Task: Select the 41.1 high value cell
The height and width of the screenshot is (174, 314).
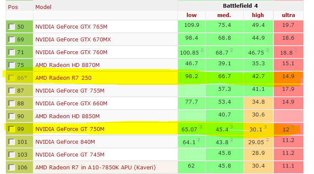Action: coord(258,90)
